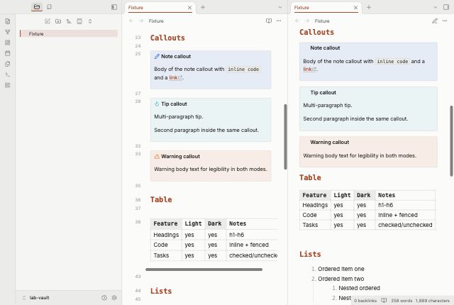Open more options in left pane

pos(279,21)
